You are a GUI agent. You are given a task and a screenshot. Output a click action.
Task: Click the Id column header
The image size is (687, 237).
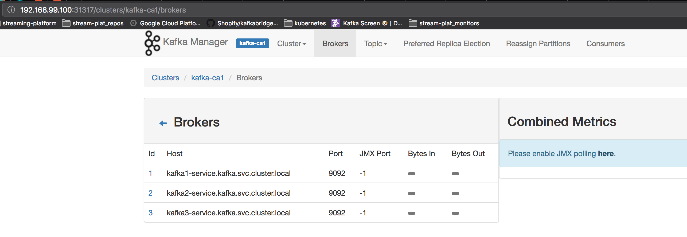[x=151, y=153]
